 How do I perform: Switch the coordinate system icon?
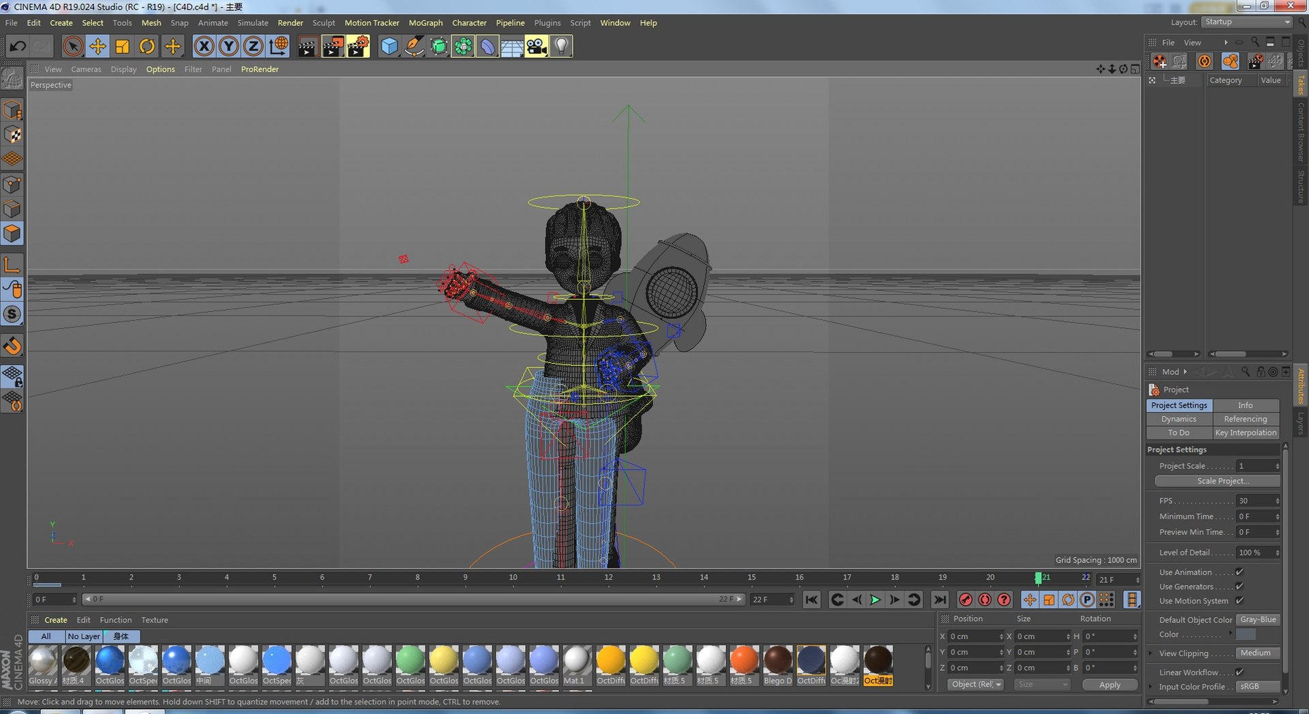click(x=277, y=46)
